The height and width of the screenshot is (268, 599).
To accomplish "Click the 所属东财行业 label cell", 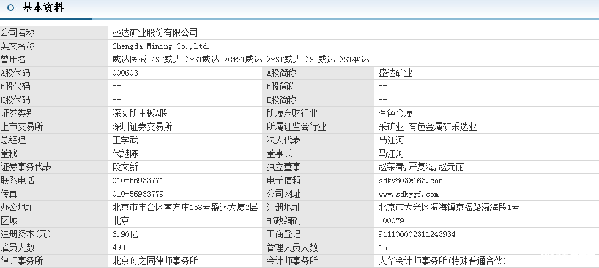I will pos(318,113).
